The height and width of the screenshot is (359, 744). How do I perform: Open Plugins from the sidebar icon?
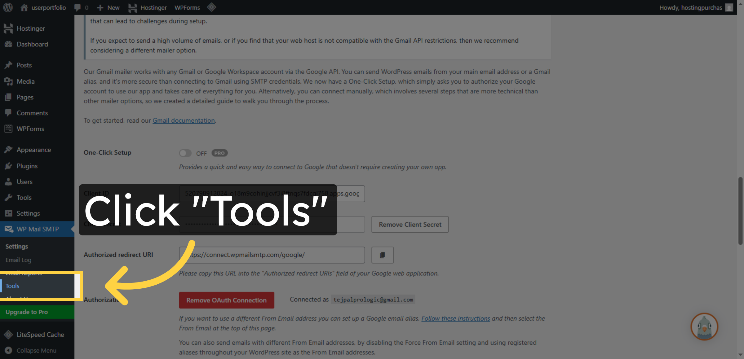(8, 166)
